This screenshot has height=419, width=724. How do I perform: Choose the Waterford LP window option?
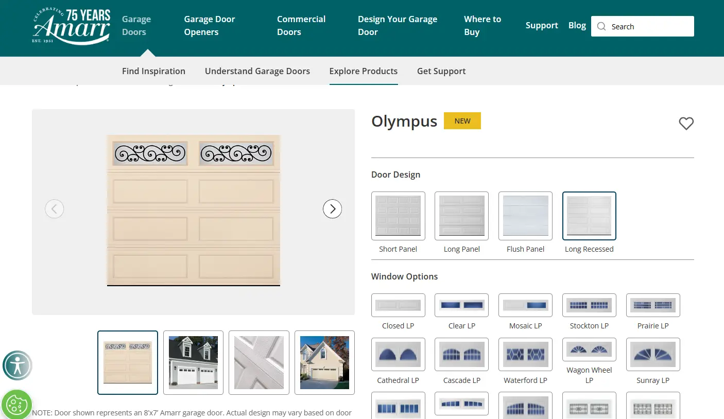tap(525, 355)
